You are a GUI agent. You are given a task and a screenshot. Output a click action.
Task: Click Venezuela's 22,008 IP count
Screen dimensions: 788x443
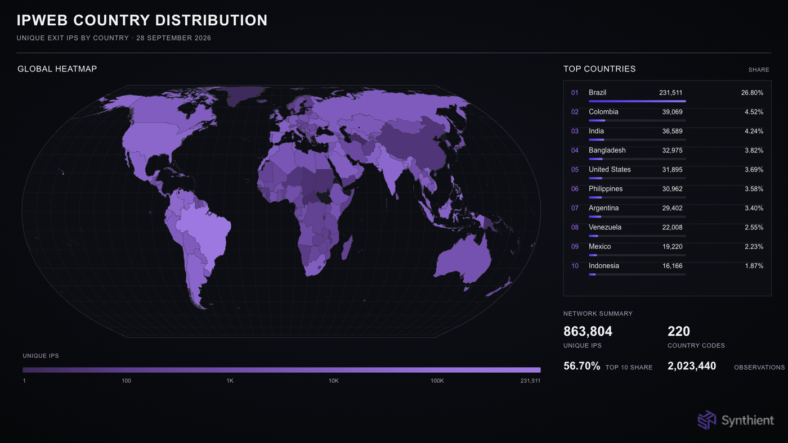pyautogui.click(x=673, y=227)
